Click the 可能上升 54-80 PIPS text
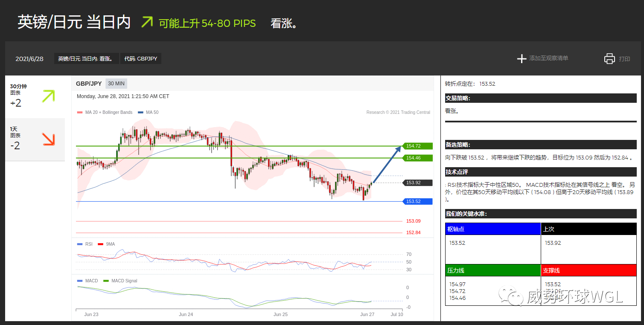Viewport: 644px width, 325px height. tap(207, 23)
